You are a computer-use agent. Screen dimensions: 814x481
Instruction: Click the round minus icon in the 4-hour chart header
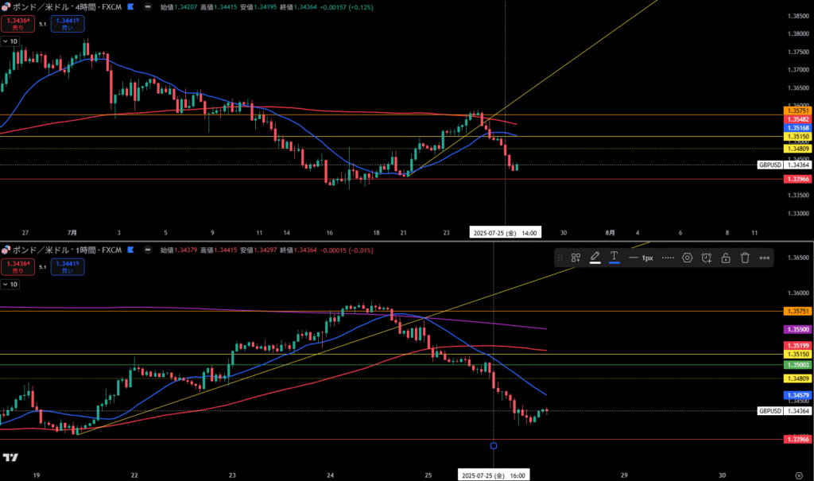(x=148, y=6)
